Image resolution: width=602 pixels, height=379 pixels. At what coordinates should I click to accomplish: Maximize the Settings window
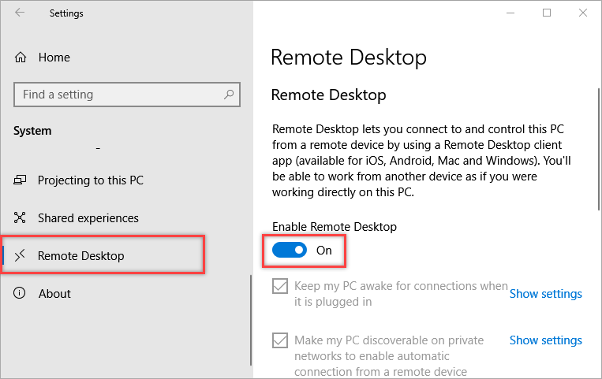547,13
